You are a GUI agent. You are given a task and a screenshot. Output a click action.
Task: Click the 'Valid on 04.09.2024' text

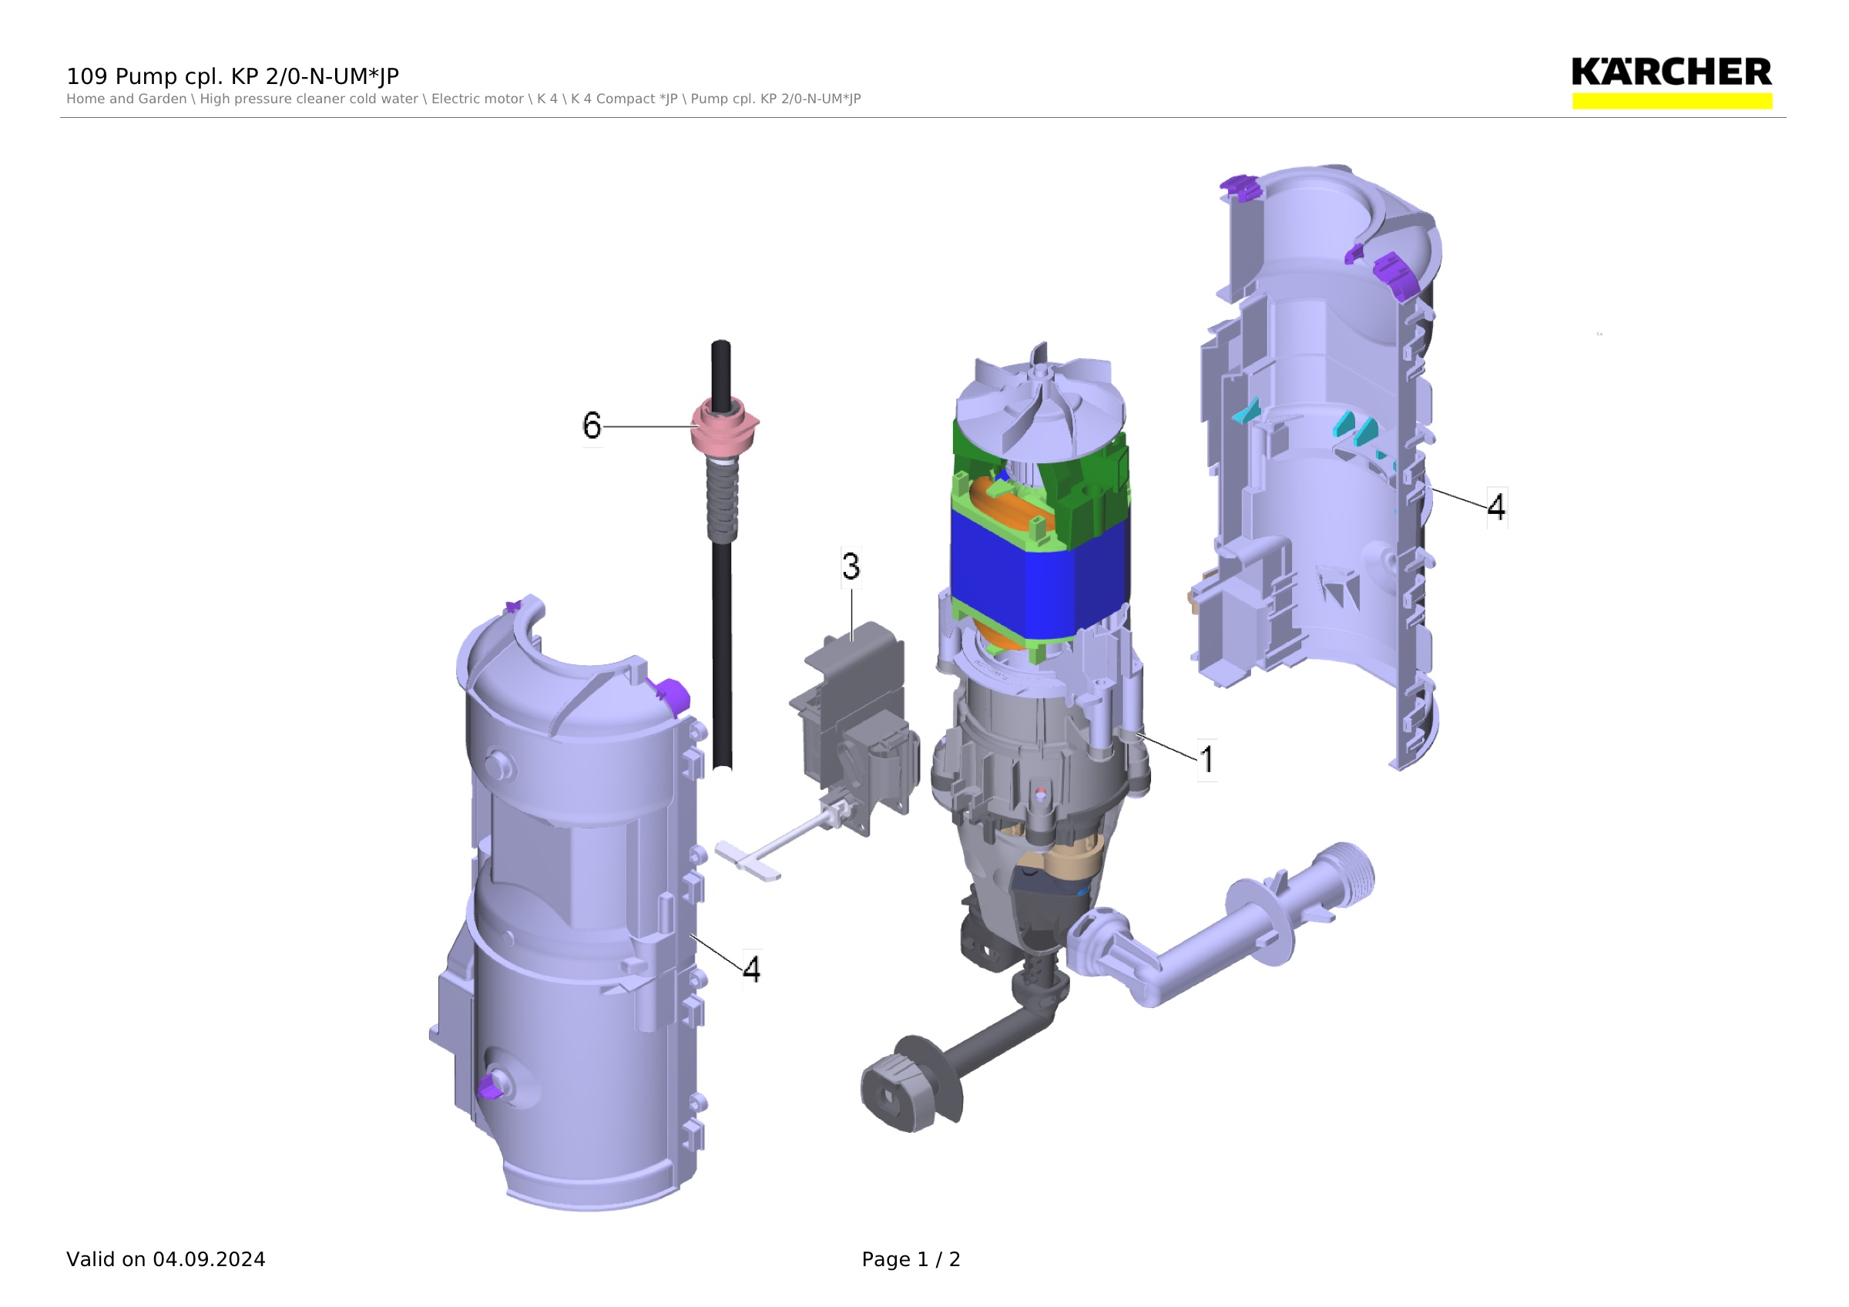click(x=166, y=1259)
